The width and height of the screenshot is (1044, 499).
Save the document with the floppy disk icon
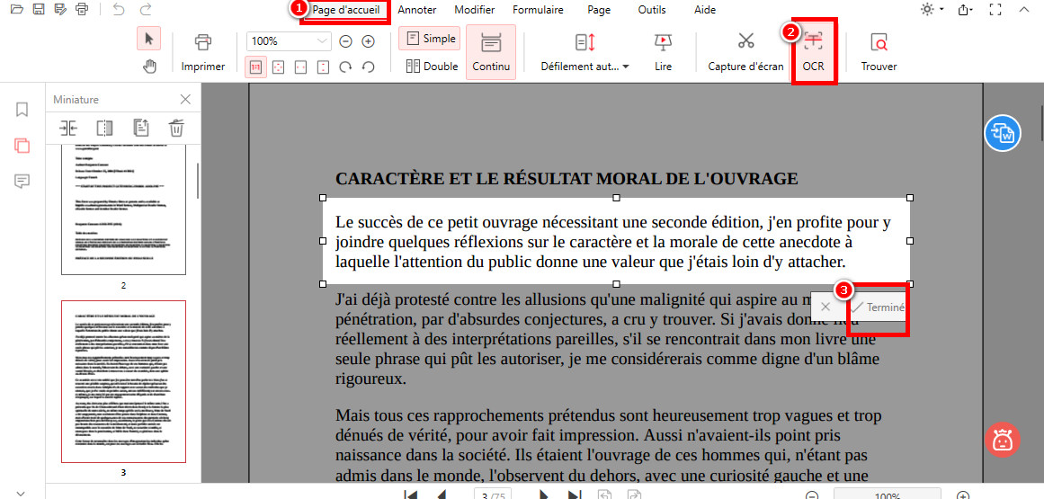pyautogui.click(x=39, y=9)
